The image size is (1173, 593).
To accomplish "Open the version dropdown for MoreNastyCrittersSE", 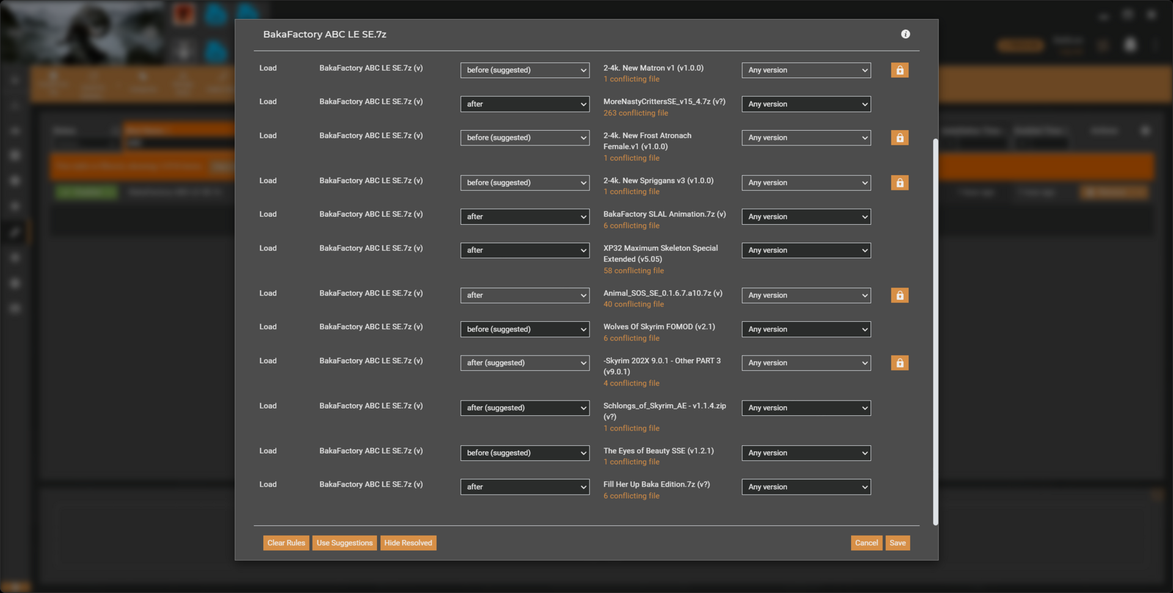I will point(806,104).
